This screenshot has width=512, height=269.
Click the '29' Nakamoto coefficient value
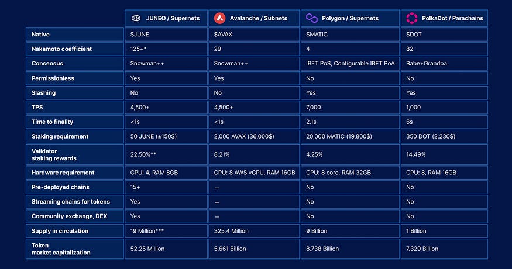[x=218, y=49]
